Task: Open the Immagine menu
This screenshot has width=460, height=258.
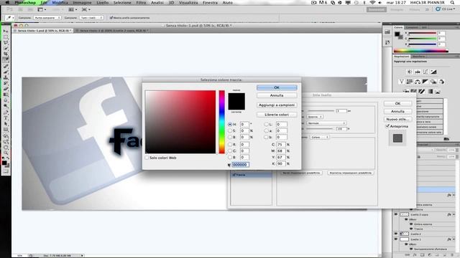Action: [82, 3]
